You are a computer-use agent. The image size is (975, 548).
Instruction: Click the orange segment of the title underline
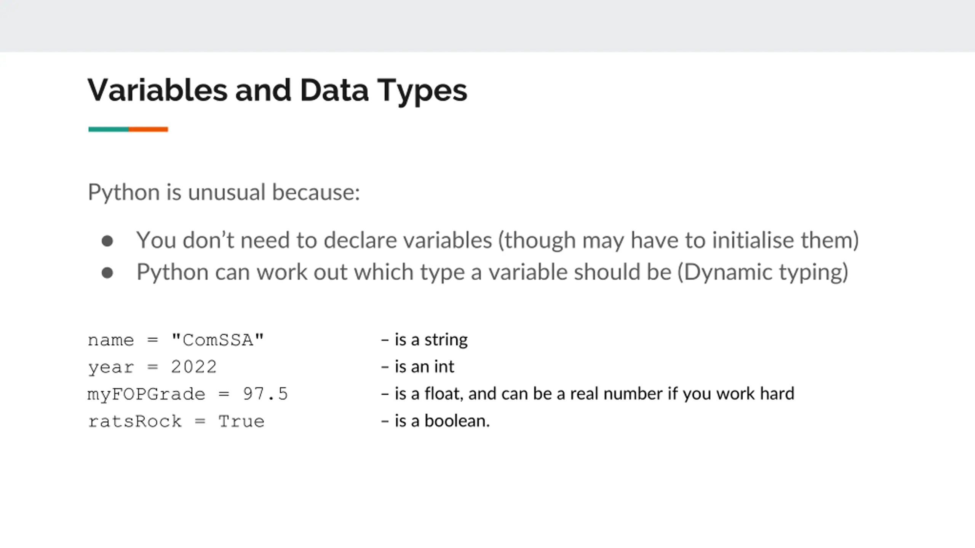point(148,129)
